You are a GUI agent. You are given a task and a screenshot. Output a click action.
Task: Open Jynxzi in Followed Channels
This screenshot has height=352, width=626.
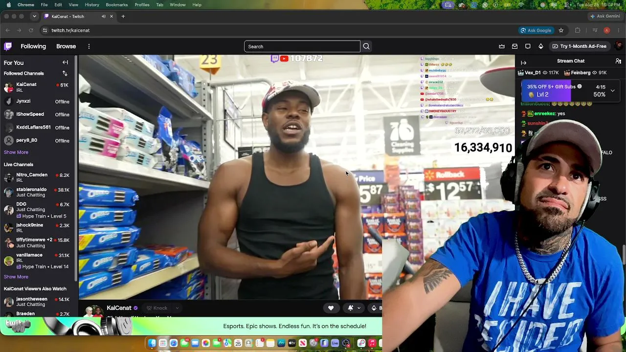click(38, 101)
